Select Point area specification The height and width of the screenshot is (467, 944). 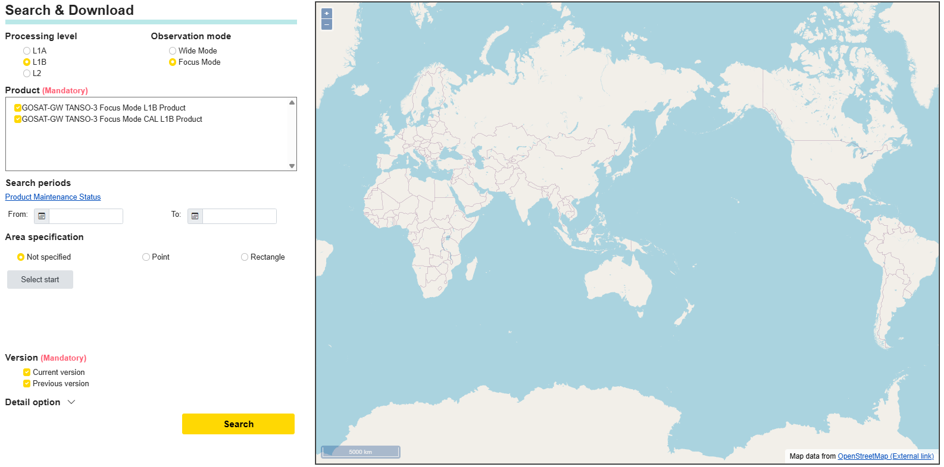[146, 257]
